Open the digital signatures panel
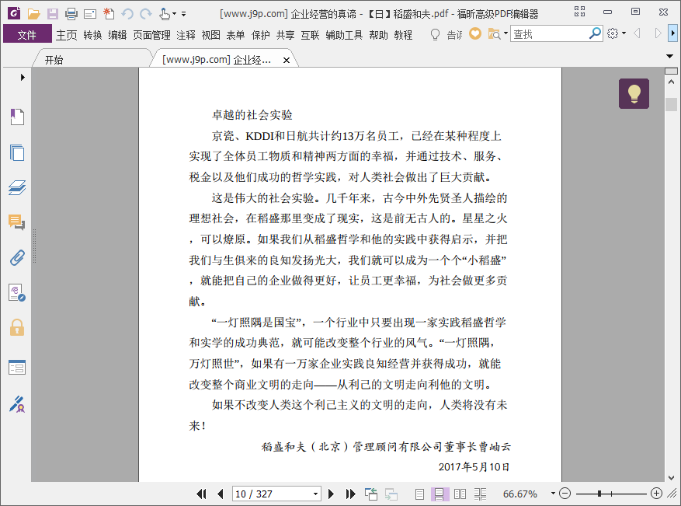681x506 pixels. pyautogui.click(x=17, y=292)
